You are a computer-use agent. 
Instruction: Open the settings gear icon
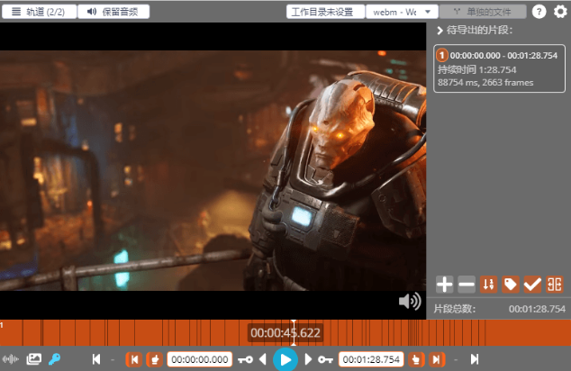560,12
